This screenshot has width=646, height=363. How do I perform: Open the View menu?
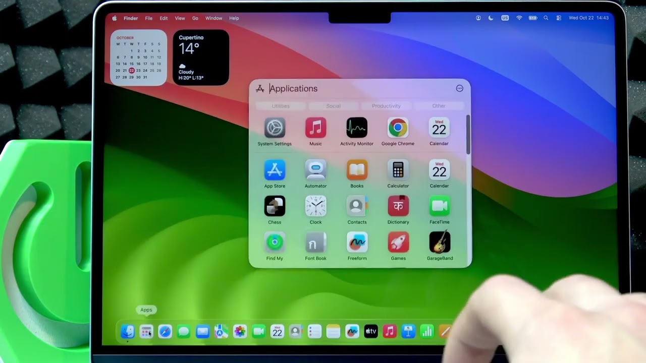coord(180,18)
